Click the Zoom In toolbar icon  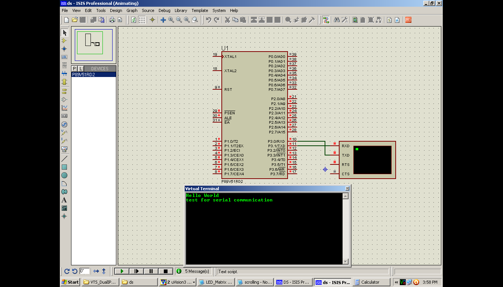tap(170, 20)
